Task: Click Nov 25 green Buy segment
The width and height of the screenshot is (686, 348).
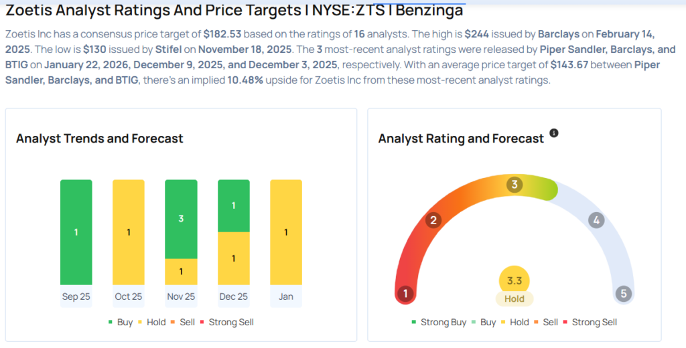Action: coord(181,219)
